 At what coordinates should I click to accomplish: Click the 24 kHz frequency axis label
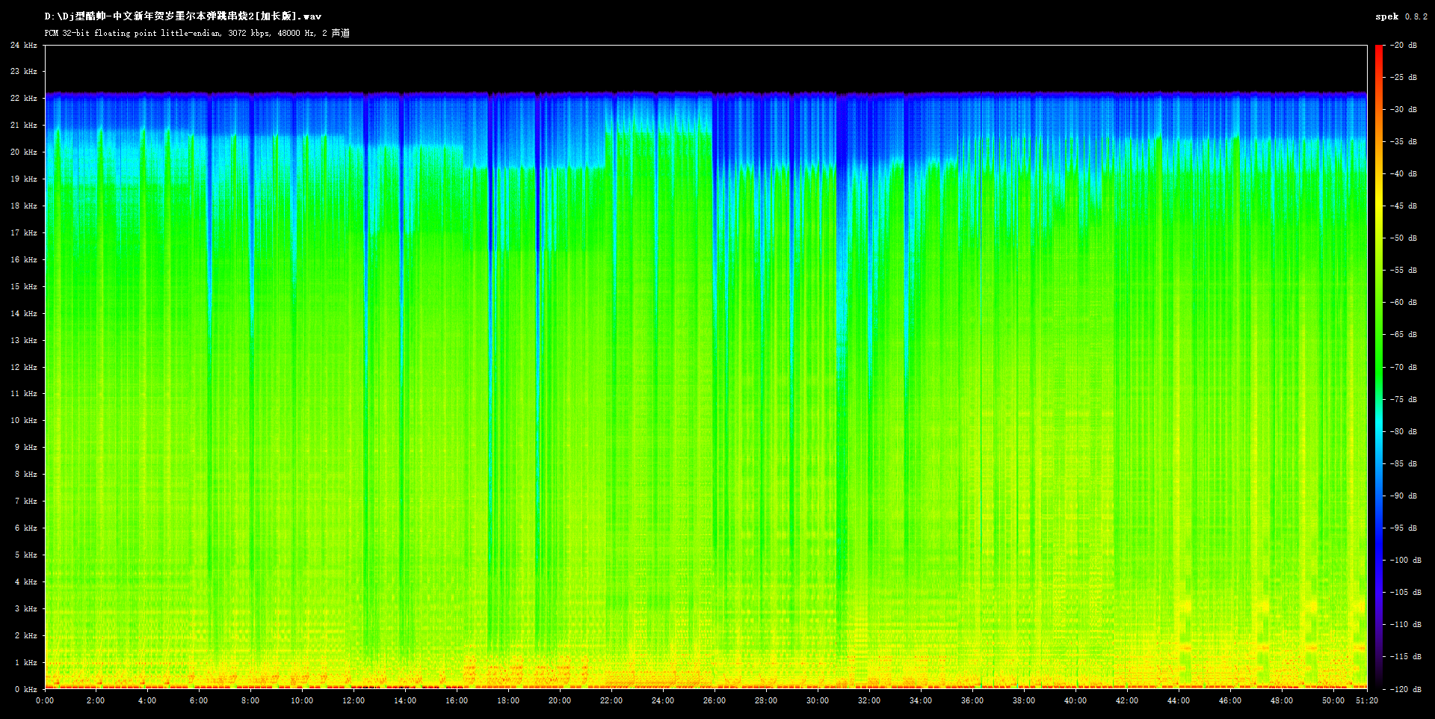[23, 45]
